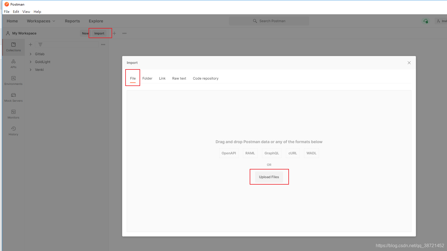447x251 pixels.
Task: Switch to the Link import tab
Action: click(x=162, y=78)
